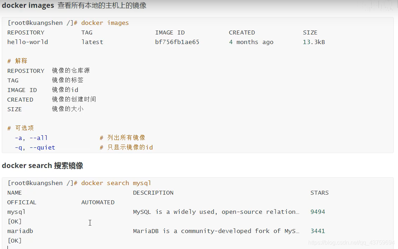Viewport: 398px width, 249px height.
Task: Click the '# 只显示镜像的id' comment
Action: 126,147
